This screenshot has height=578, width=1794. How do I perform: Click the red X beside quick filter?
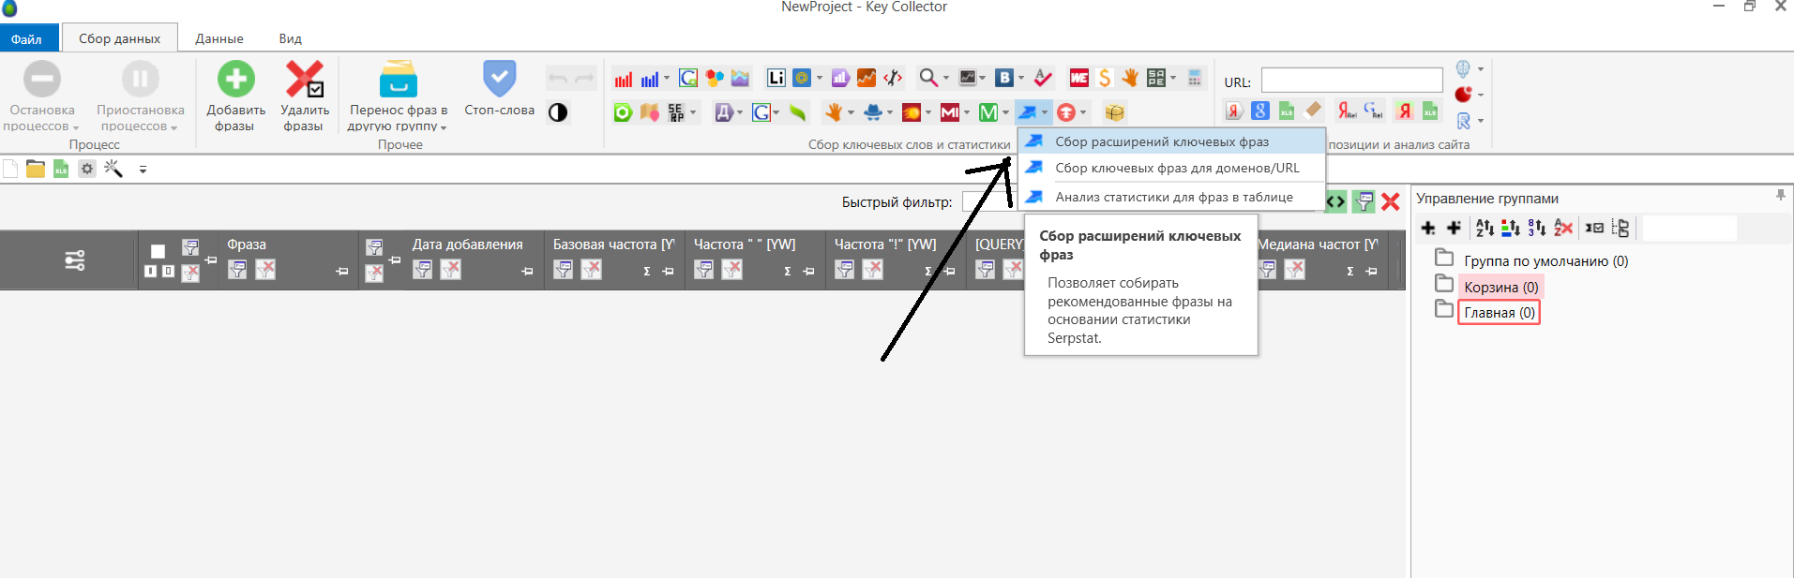[x=1391, y=201]
